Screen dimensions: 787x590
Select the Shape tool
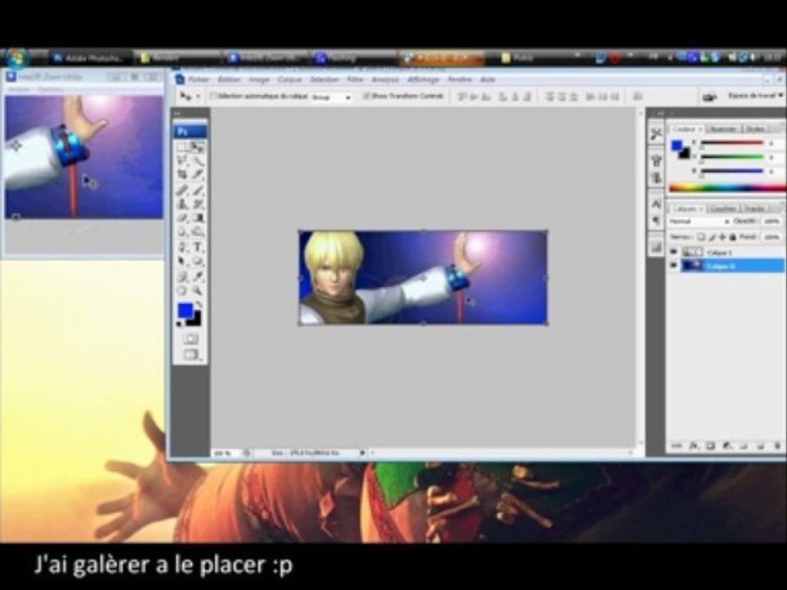click(198, 261)
